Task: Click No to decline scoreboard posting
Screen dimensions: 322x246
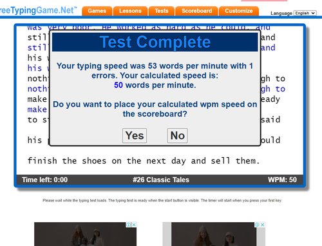Action: tap(177, 135)
